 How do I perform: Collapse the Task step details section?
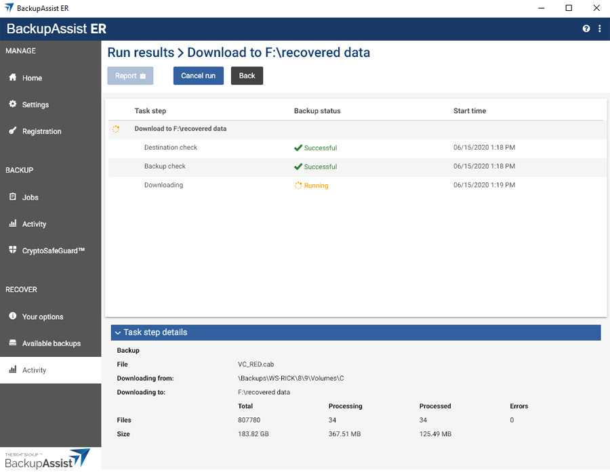356,332
